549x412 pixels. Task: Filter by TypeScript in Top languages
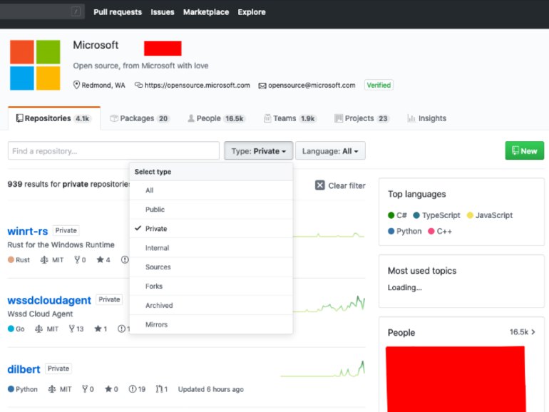(436, 215)
